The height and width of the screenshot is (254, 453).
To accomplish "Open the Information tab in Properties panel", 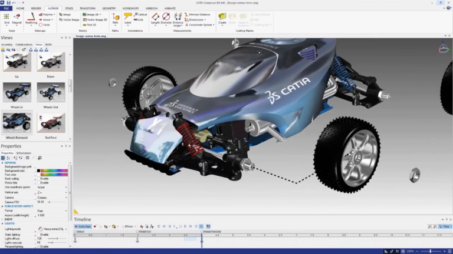I will point(24,153).
